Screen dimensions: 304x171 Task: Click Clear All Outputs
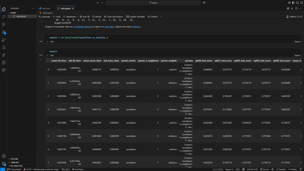point(113,17)
